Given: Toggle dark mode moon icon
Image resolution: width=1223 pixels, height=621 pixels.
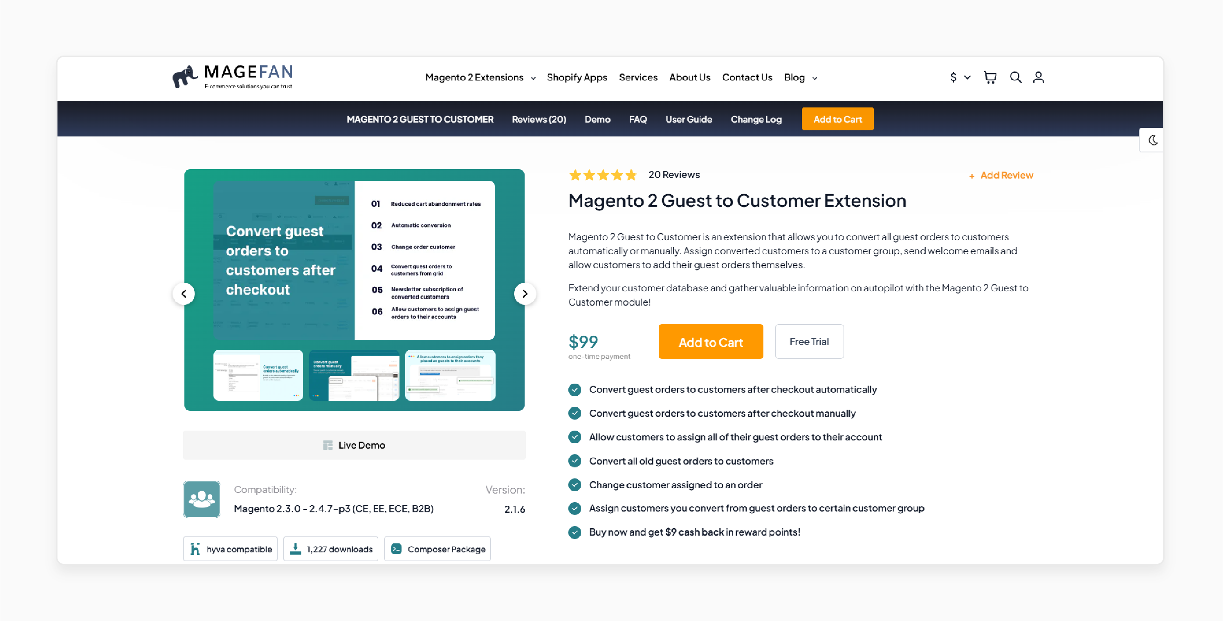Looking at the screenshot, I should [x=1153, y=140].
